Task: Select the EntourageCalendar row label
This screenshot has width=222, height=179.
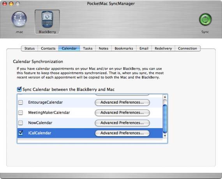Action: pyautogui.click(x=45, y=103)
